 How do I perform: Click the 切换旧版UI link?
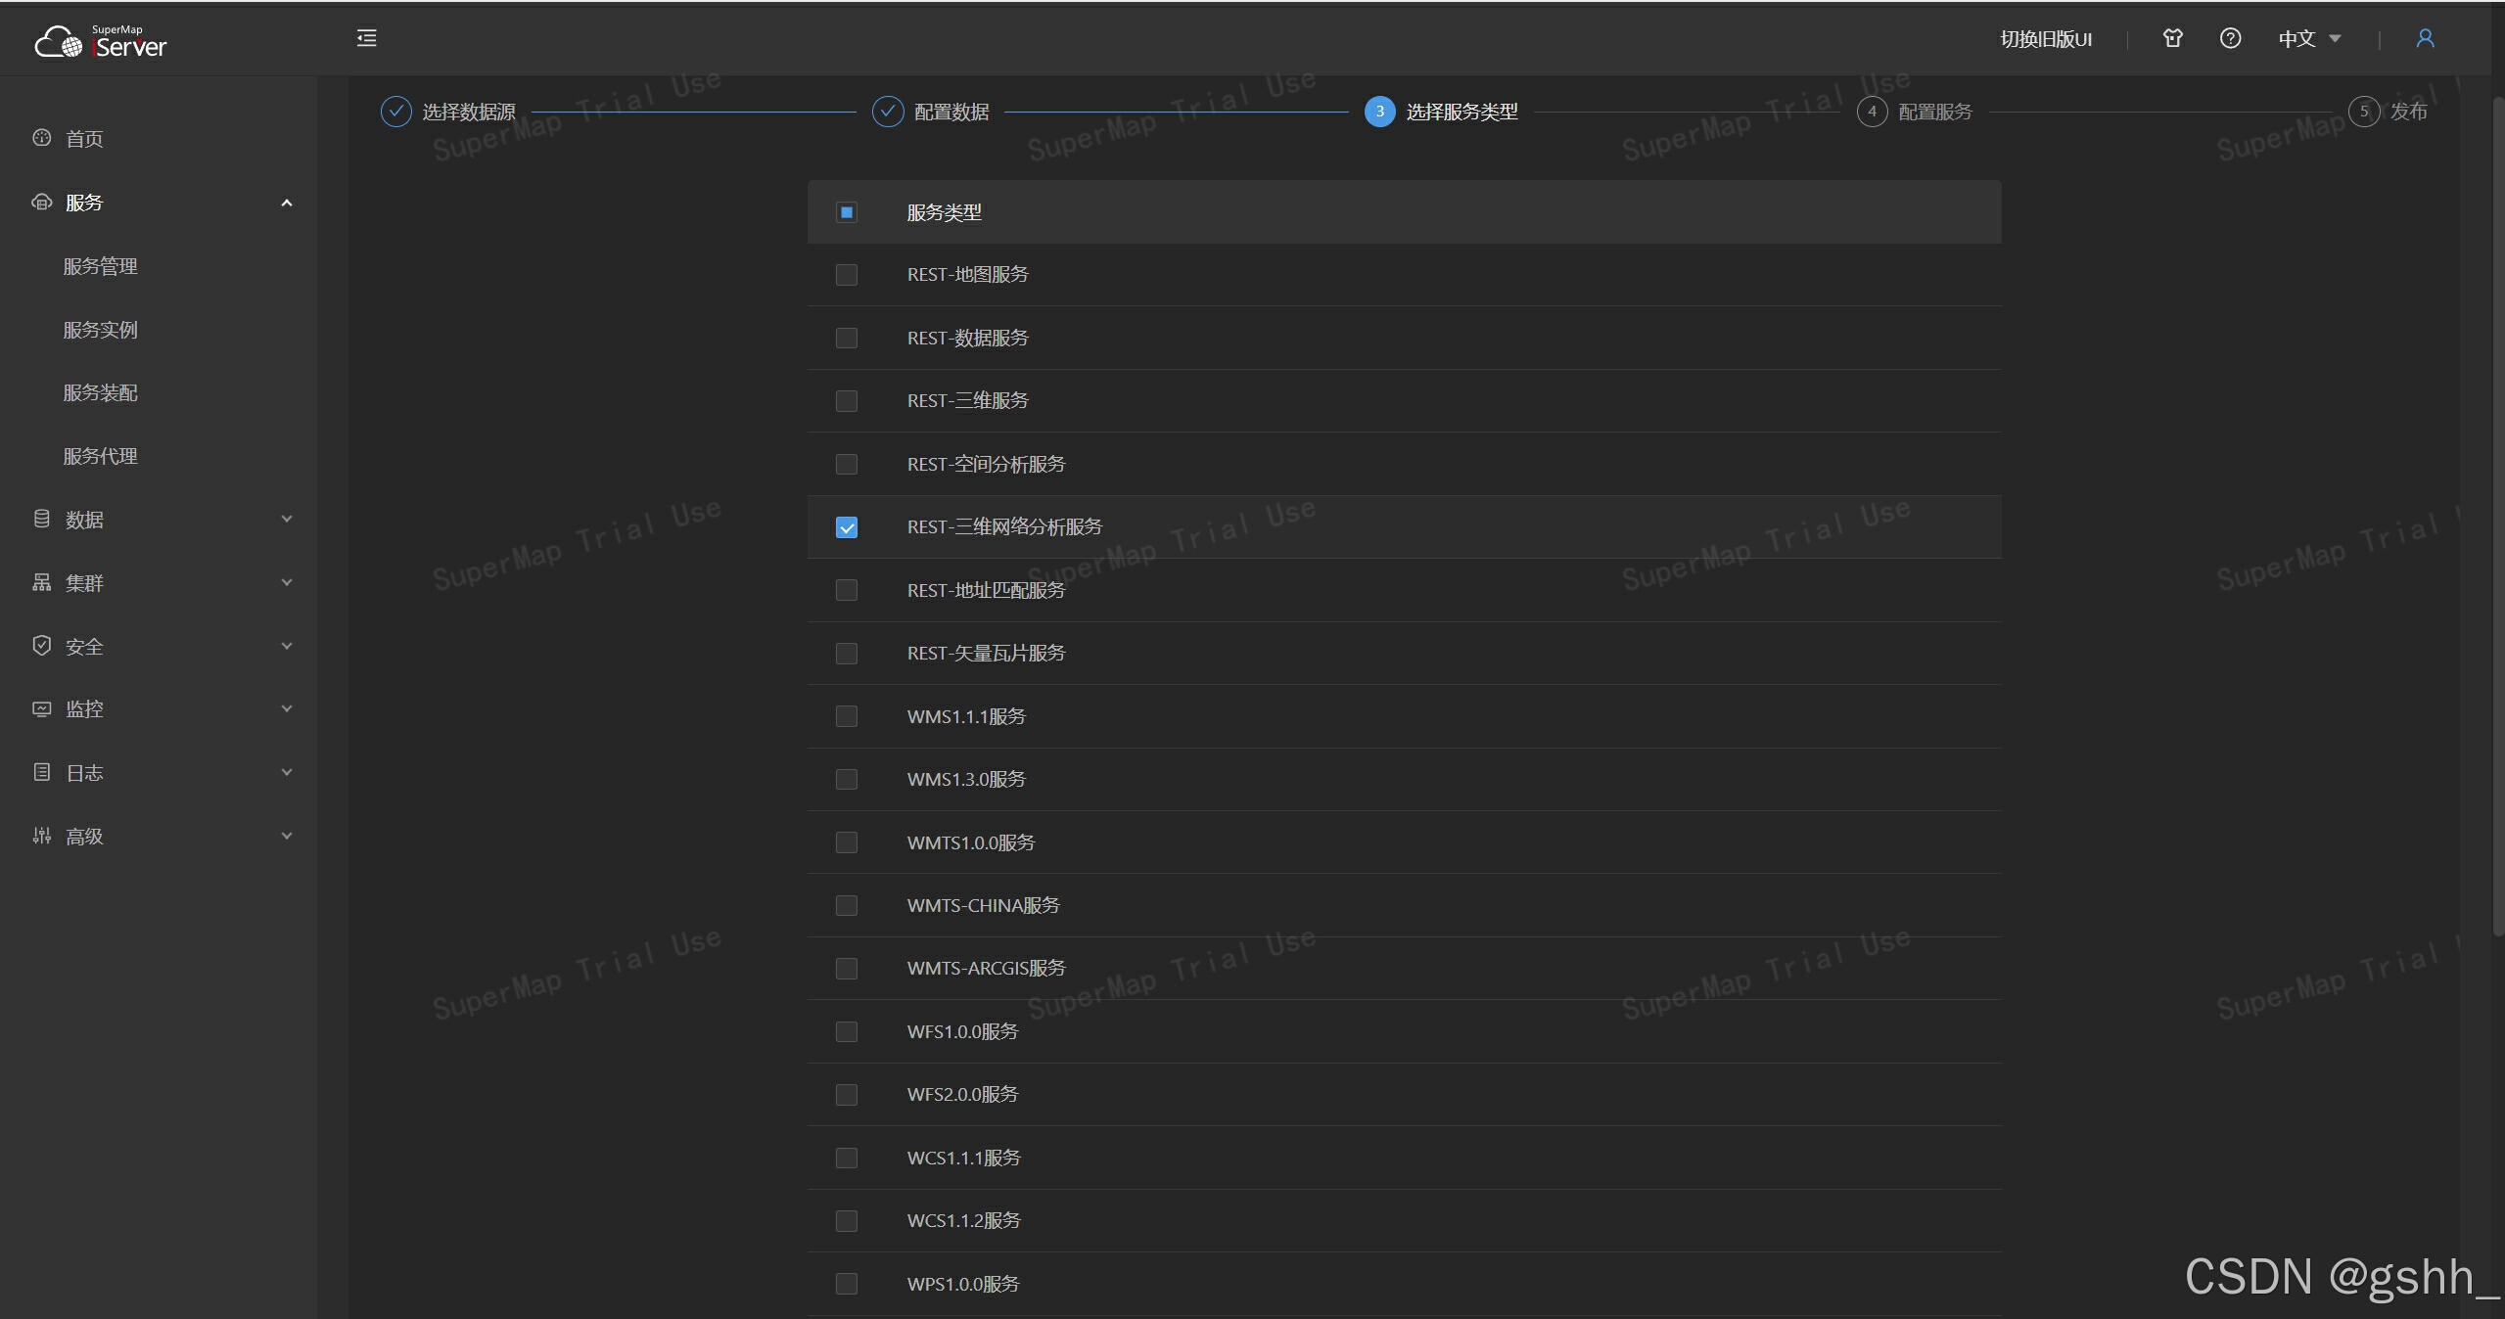pos(2046,39)
